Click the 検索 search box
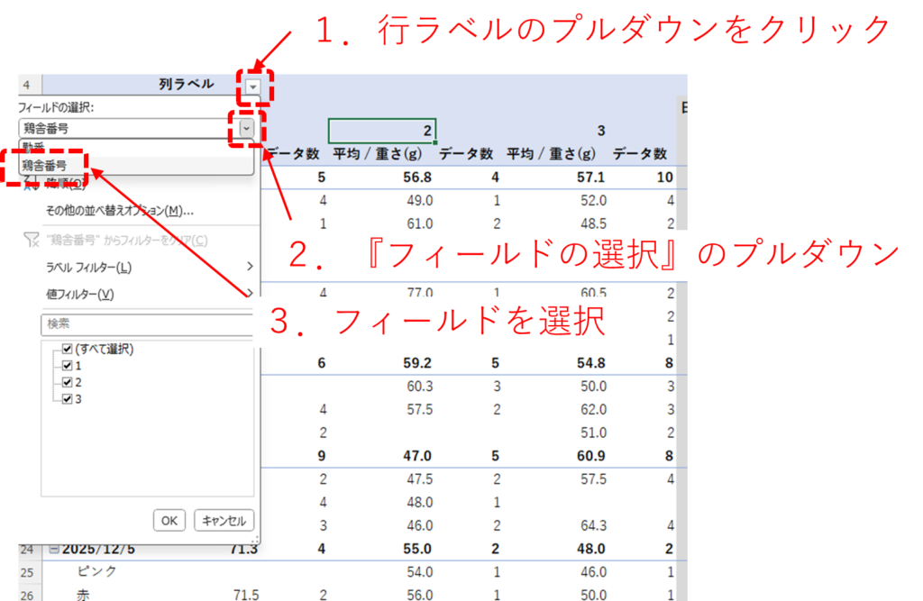Image resolution: width=923 pixels, height=601 pixels. 144,323
